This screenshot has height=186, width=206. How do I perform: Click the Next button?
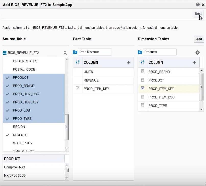coord(198,14)
